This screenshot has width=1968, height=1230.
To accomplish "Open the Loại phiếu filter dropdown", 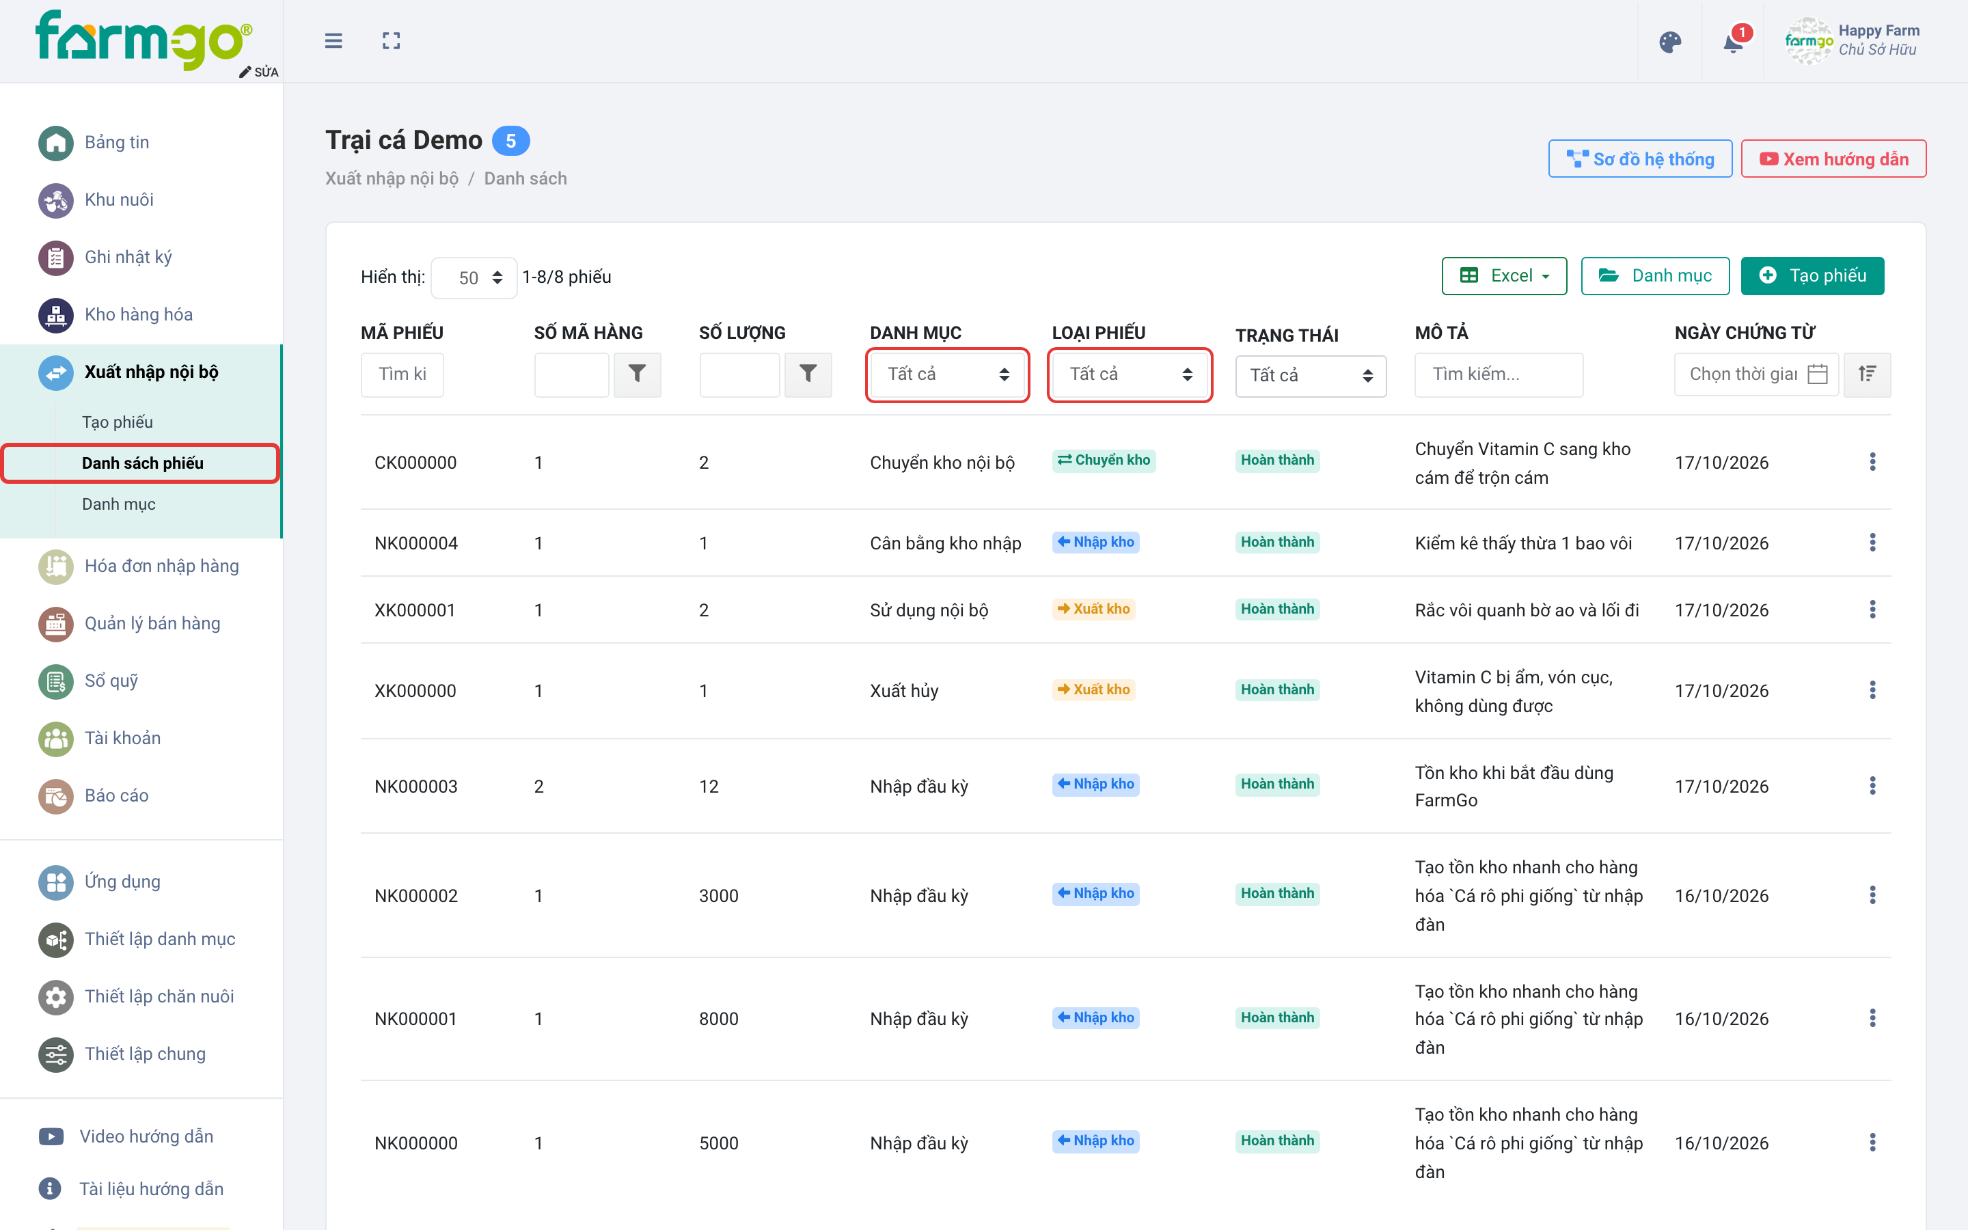I will point(1130,374).
